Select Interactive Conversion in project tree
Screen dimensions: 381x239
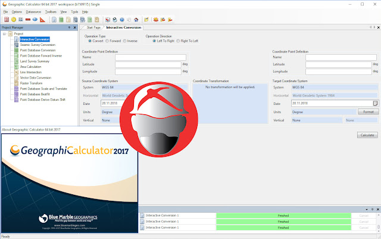[35, 39]
